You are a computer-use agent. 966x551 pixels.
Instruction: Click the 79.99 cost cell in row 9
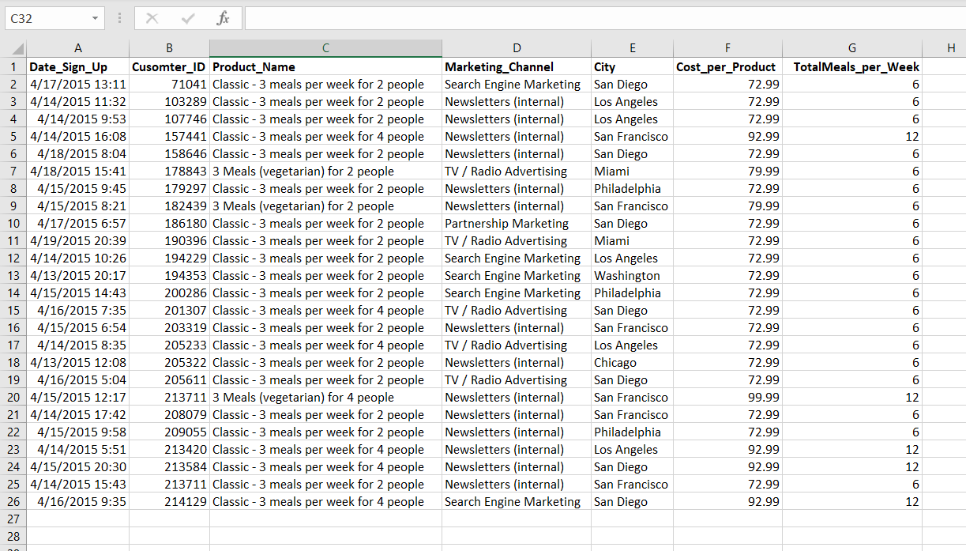[727, 206]
